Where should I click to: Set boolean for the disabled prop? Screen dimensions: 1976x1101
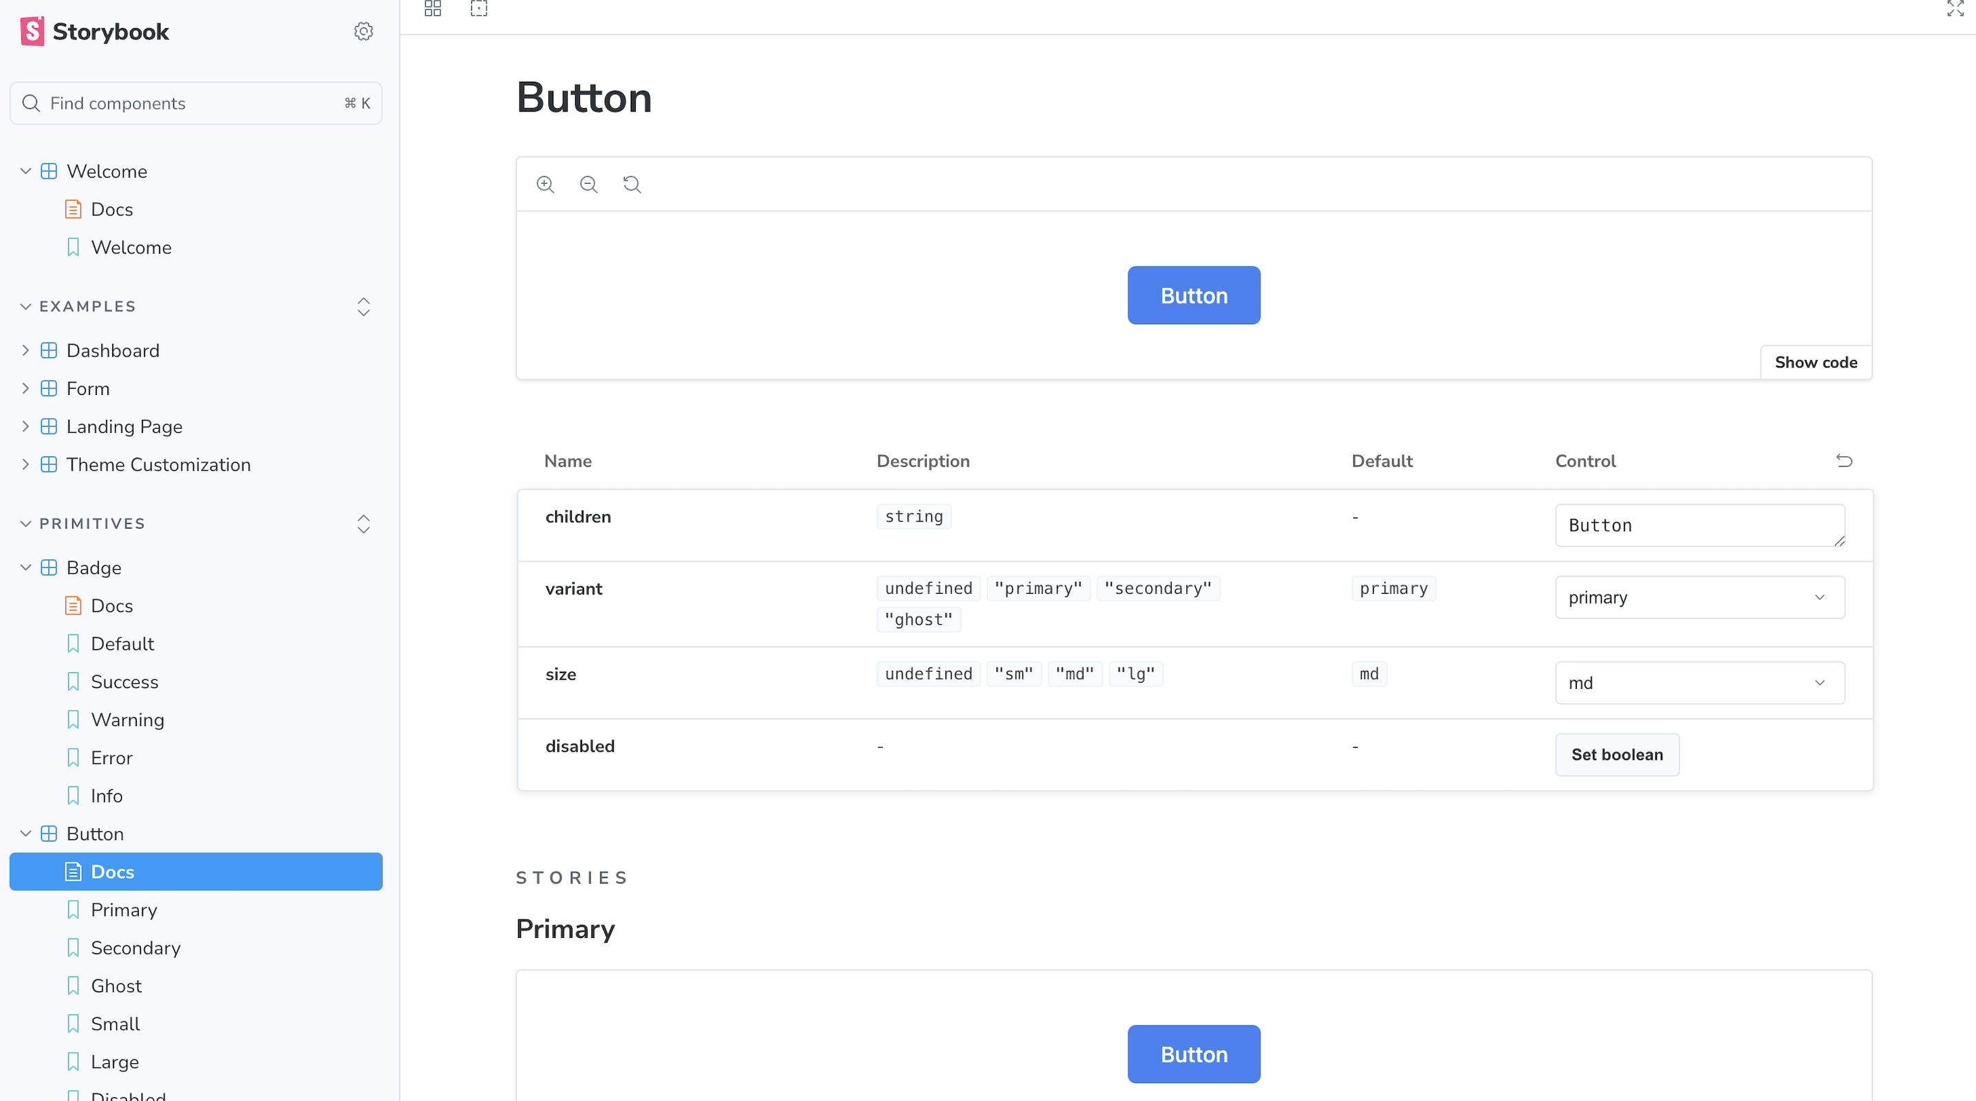pos(1616,754)
